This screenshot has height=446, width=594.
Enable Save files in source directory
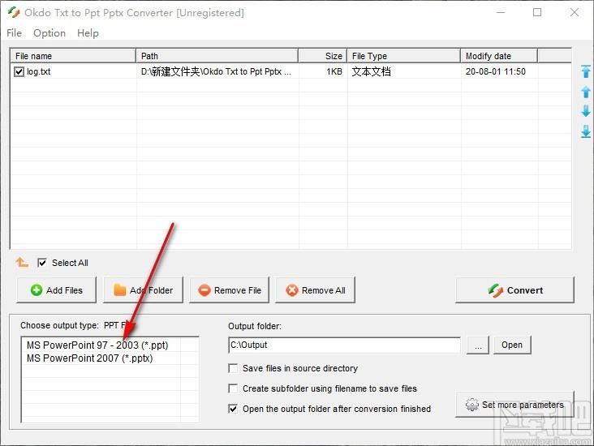click(233, 368)
